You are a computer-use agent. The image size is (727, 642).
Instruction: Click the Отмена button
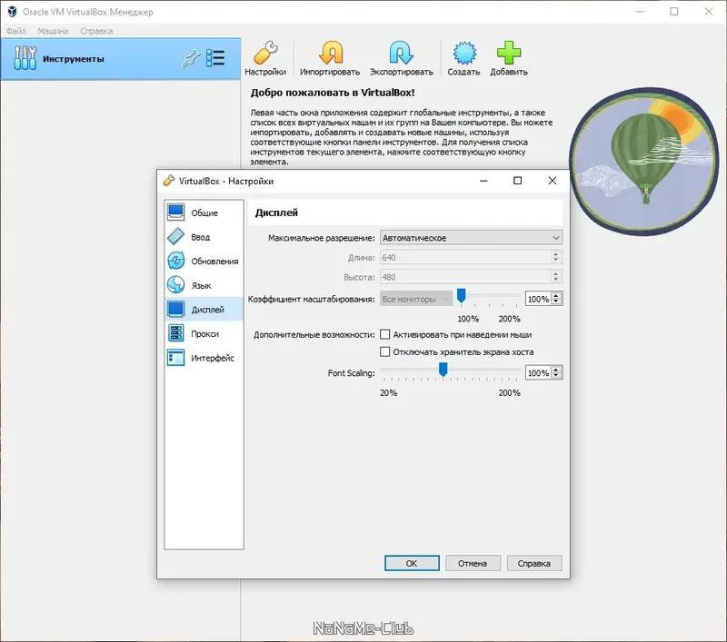473,563
